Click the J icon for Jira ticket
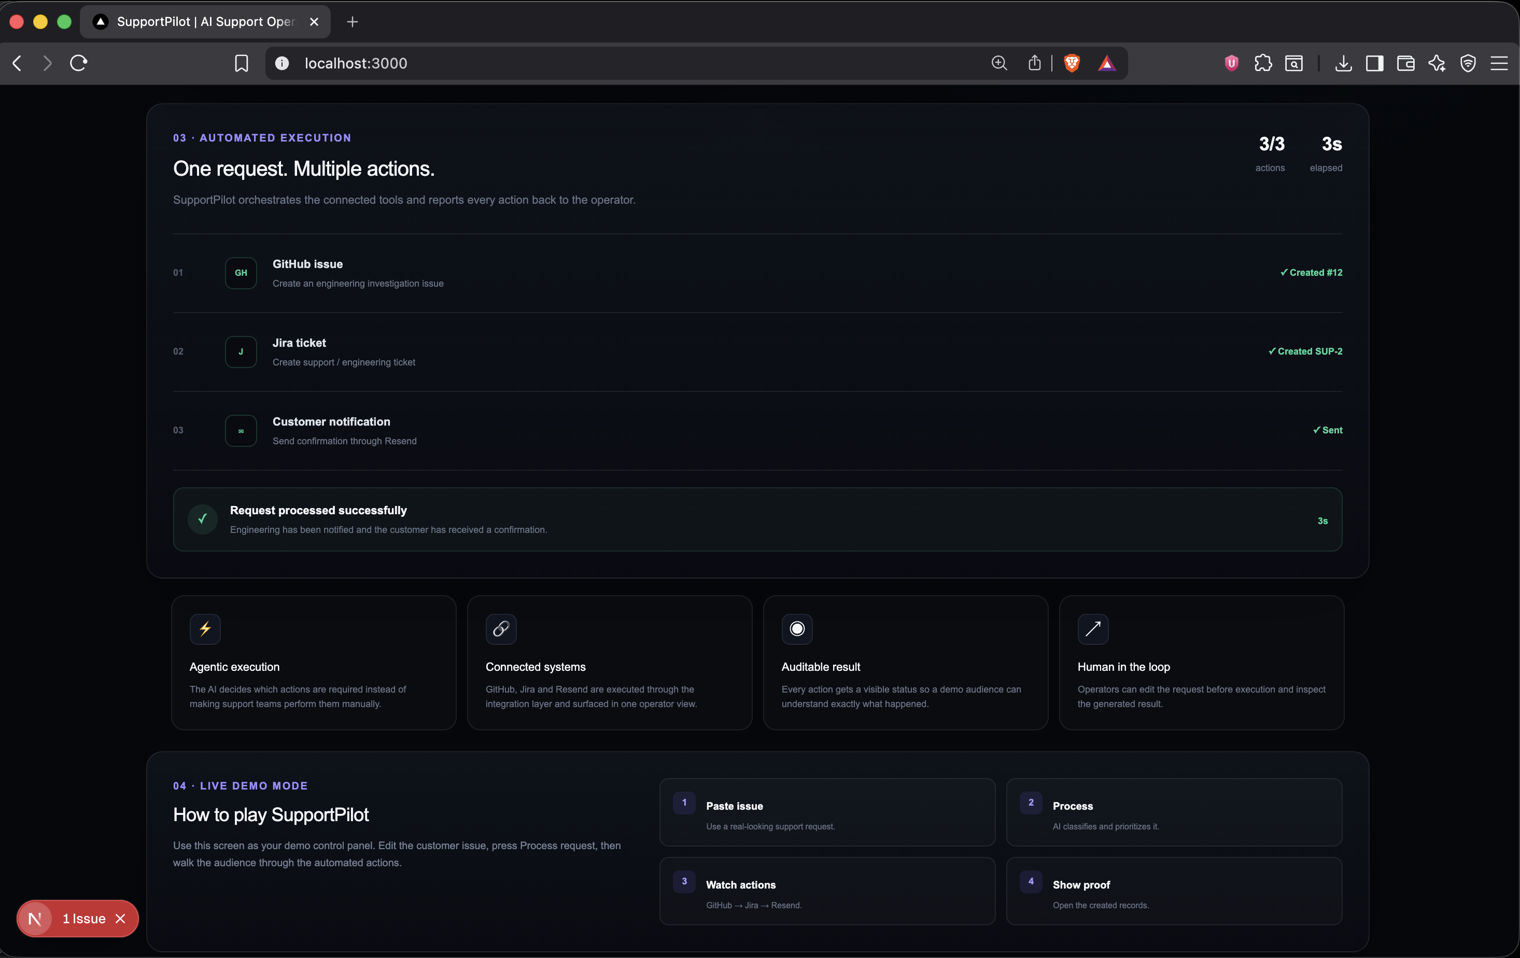The height and width of the screenshot is (958, 1520). coord(241,351)
